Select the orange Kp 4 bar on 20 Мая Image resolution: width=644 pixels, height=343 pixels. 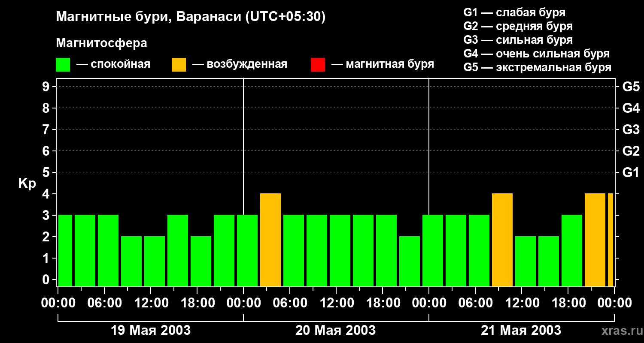(x=270, y=240)
